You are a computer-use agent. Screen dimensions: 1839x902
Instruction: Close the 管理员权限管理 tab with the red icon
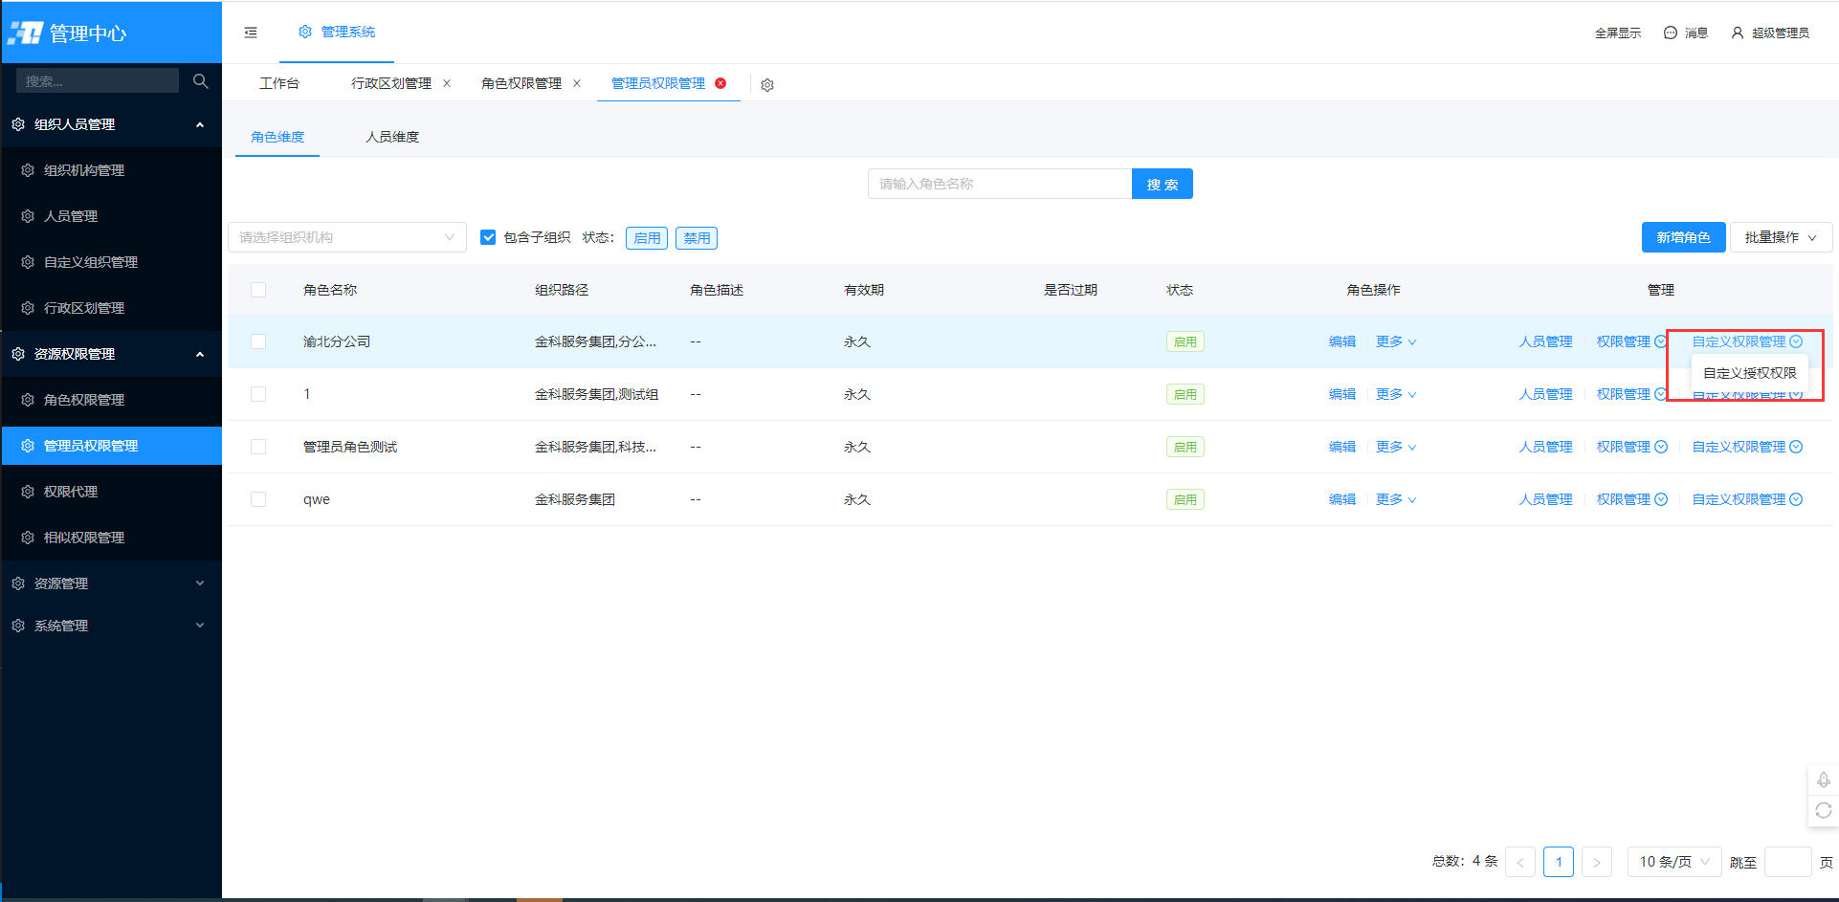coord(720,83)
